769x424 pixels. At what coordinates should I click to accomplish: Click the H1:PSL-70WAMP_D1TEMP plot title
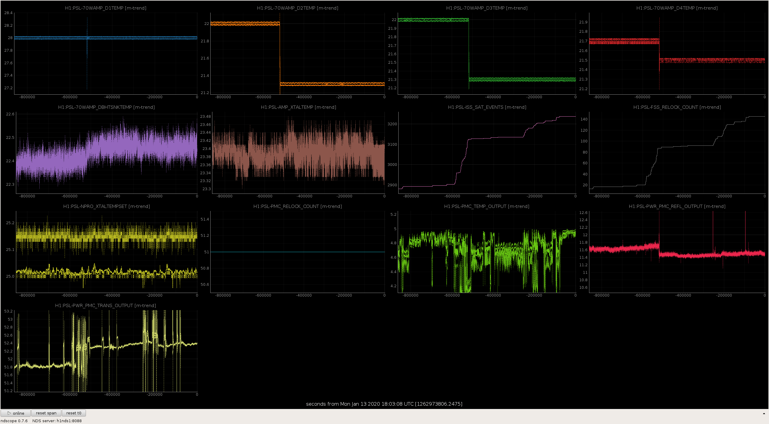coord(106,8)
